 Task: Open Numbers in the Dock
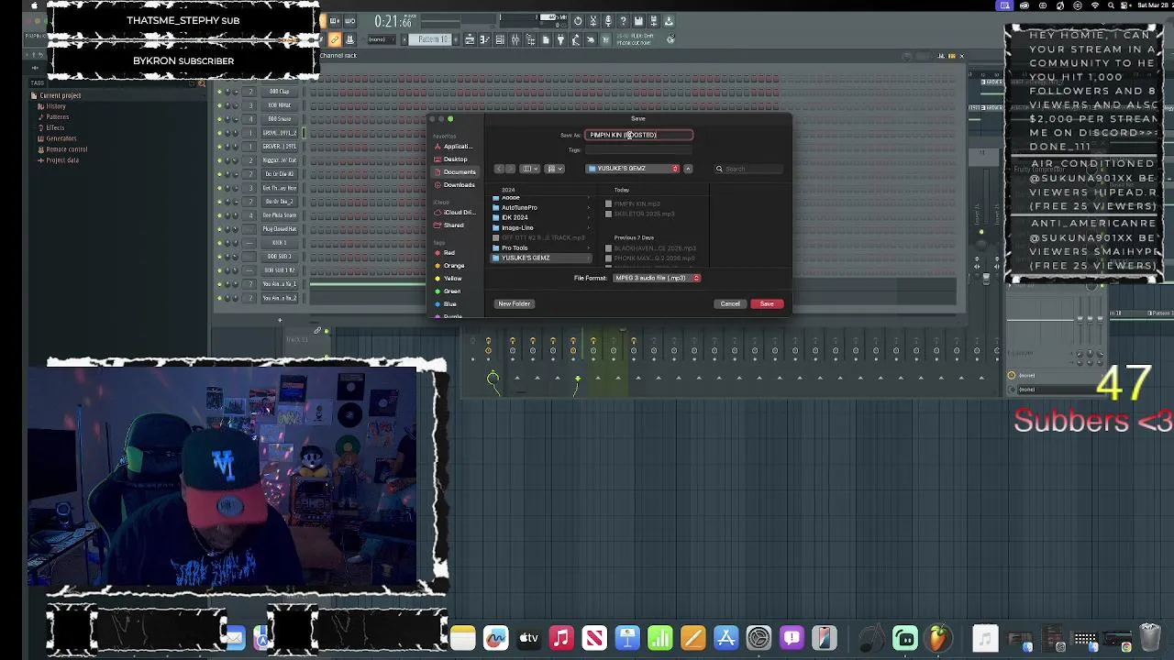[x=660, y=638]
